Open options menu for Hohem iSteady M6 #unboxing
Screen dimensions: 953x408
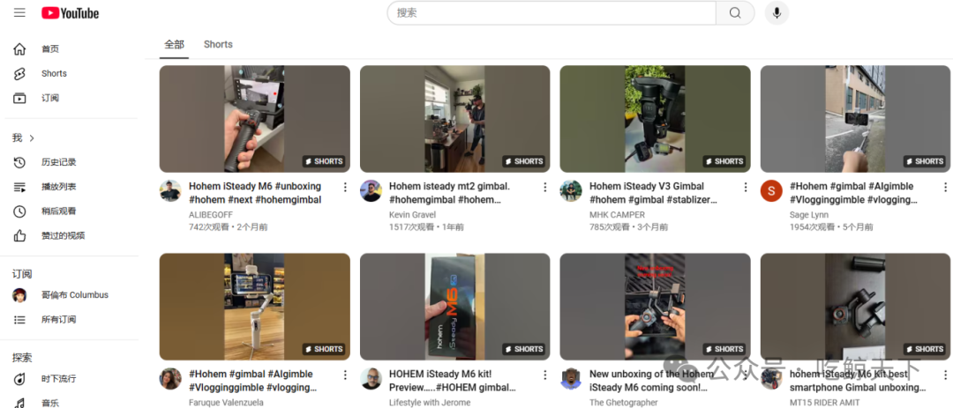(x=345, y=187)
